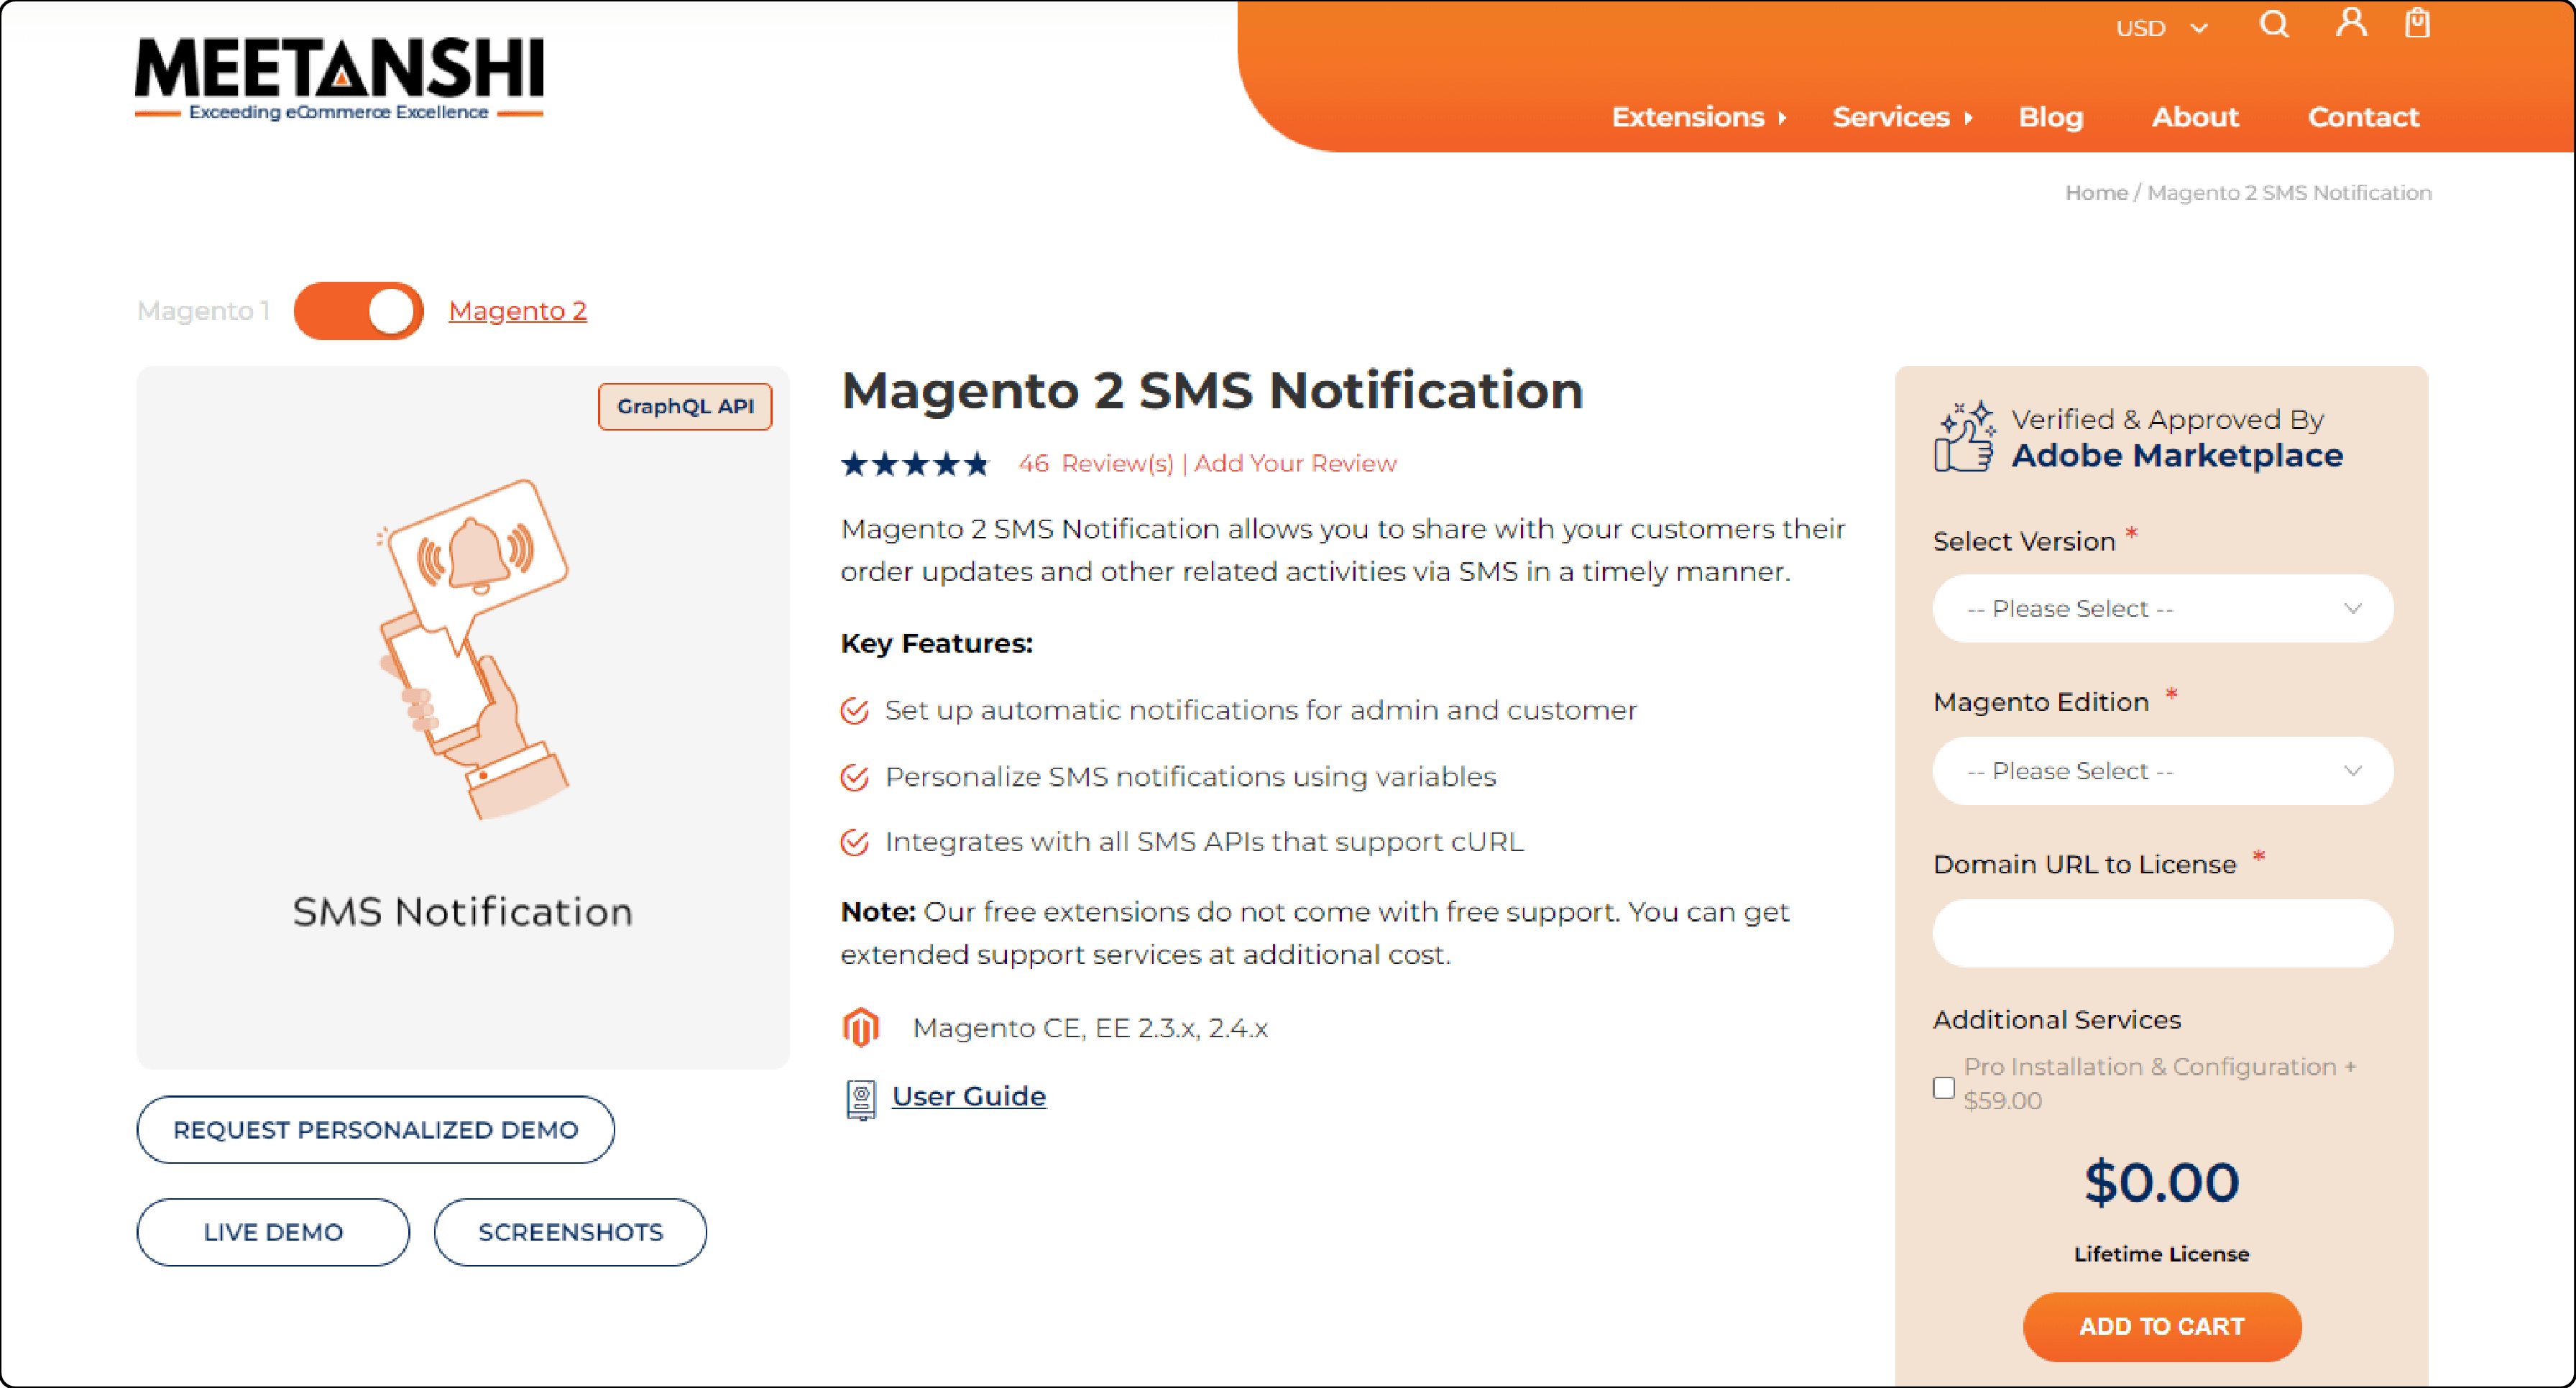
Task: Click the User Guide document icon
Action: 860,1099
